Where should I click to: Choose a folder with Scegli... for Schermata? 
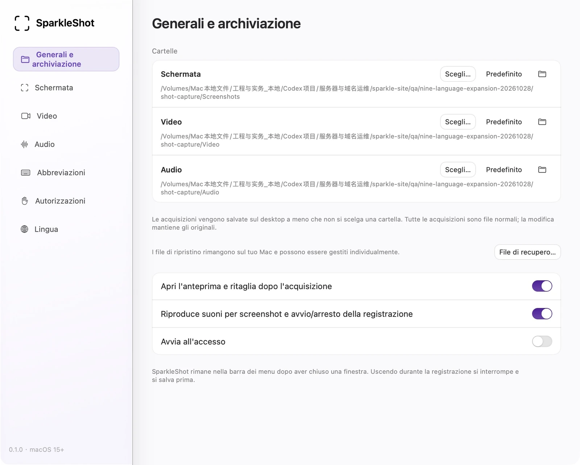(x=458, y=74)
